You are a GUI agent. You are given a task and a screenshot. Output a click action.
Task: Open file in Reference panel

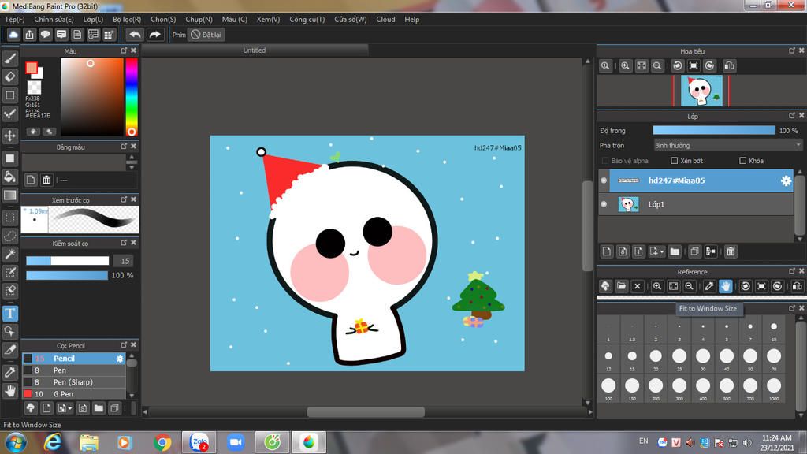point(621,286)
